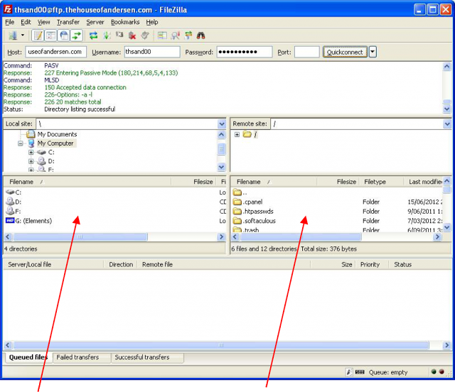This screenshot has width=455, height=392.
Task: Expand the C: drive tree node
Action: pos(31,152)
